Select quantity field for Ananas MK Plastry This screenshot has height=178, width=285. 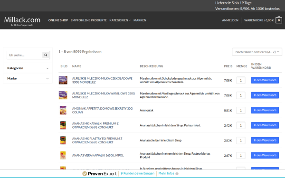point(241,141)
